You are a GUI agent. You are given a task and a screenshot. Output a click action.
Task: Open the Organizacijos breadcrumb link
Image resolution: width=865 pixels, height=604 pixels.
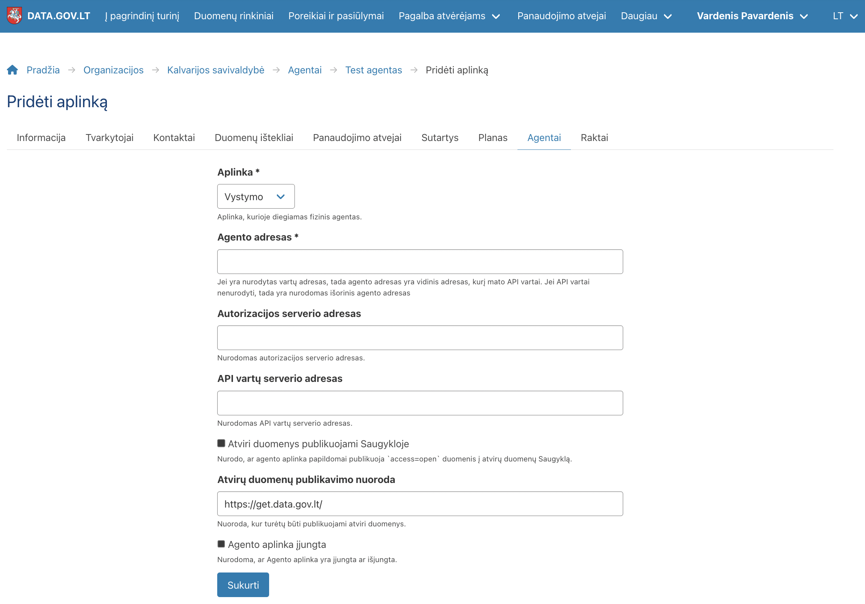pyautogui.click(x=113, y=70)
